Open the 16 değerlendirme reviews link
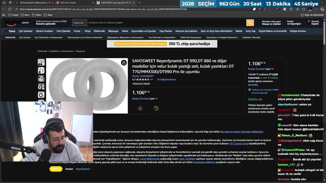 166,80
